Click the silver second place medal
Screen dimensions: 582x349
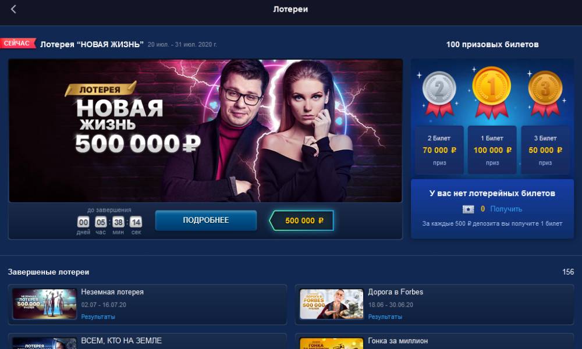coord(439,94)
